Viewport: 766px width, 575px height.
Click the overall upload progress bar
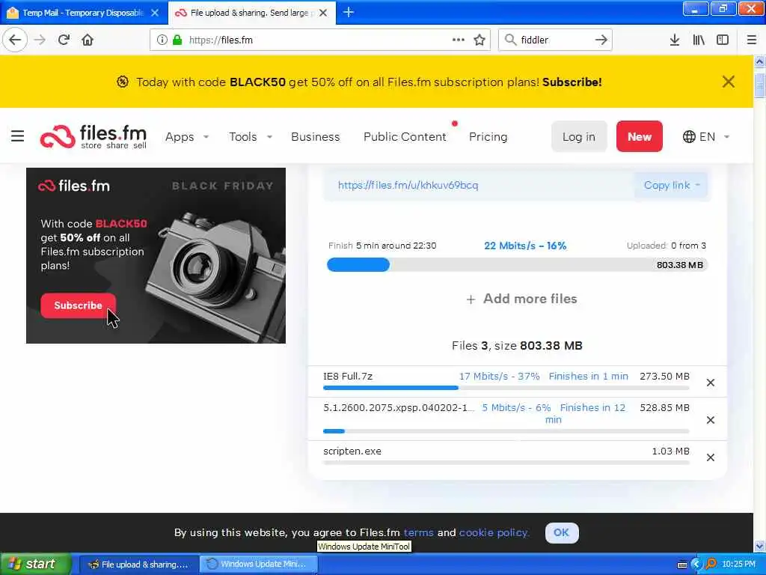click(x=517, y=265)
